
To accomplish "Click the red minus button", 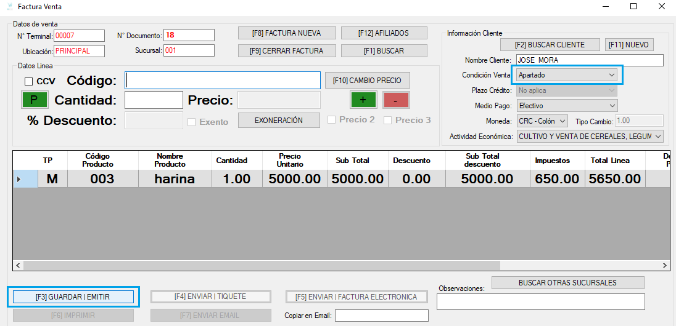I will coord(396,100).
